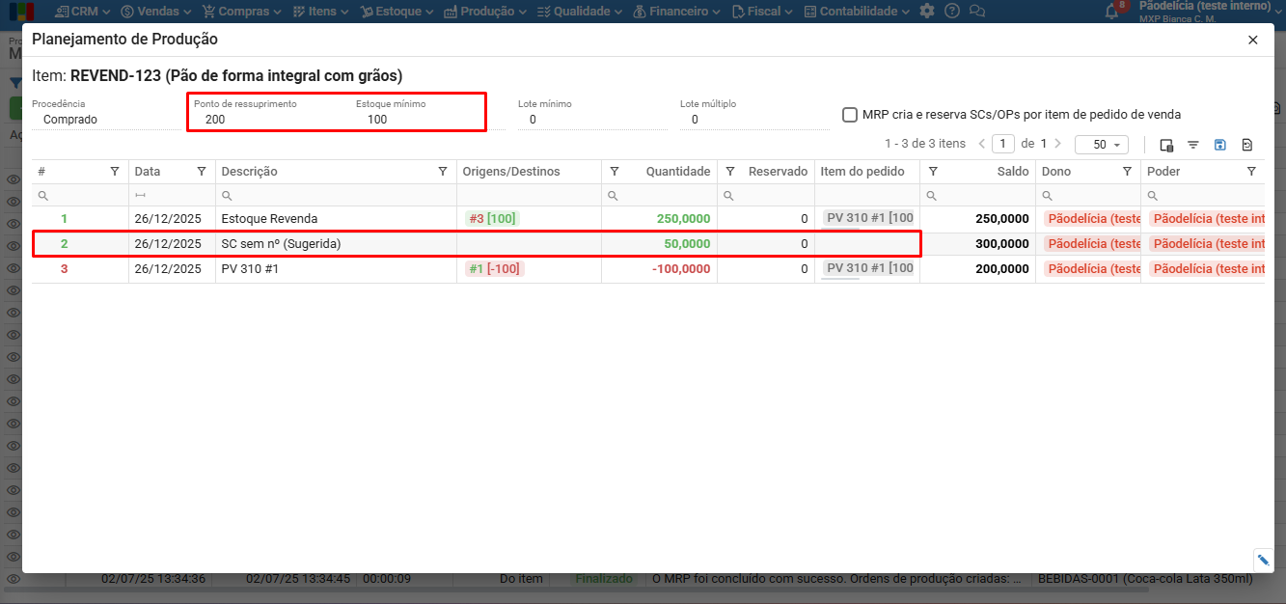Select the SC sem nº (Sugerida) cell
The image size is (1286, 604).
[336, 244]
